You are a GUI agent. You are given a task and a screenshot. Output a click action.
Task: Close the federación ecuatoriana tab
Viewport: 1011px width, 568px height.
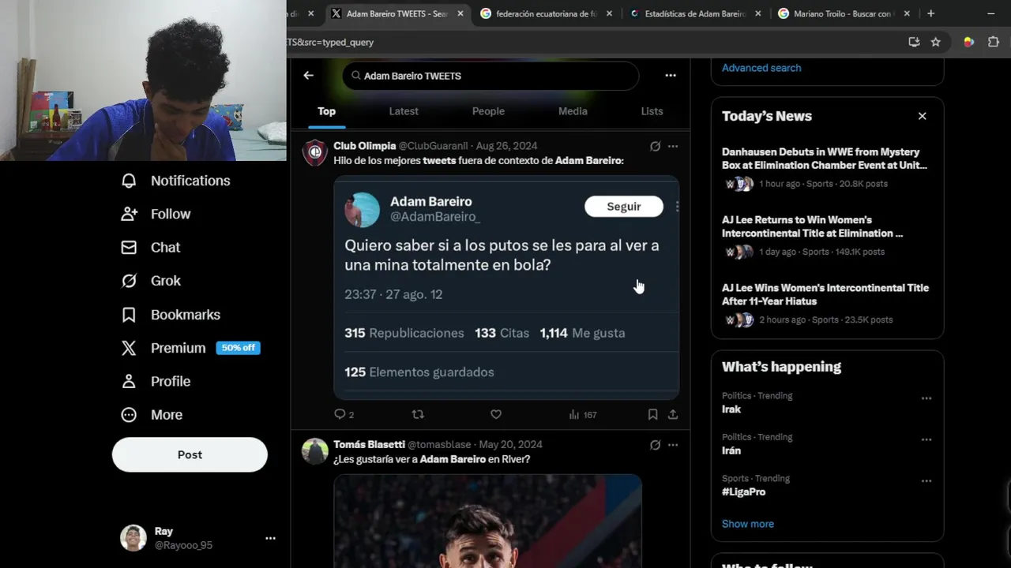pos(609,13)
